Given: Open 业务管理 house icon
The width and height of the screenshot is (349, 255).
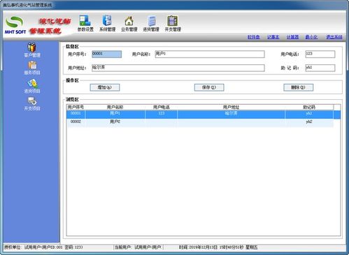Looking at the screenshot, I should 129,23.
